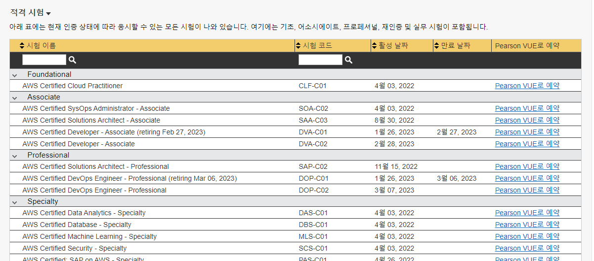The image size is (594, 261).
Task: Book Database Specialty via Pearson VUE link
Action: (527, 225)
